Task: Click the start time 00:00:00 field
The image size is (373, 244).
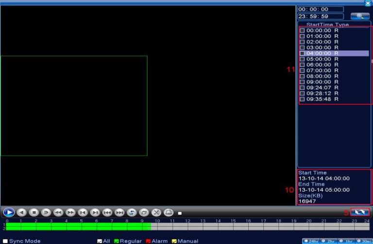Action: click(320, 9)
